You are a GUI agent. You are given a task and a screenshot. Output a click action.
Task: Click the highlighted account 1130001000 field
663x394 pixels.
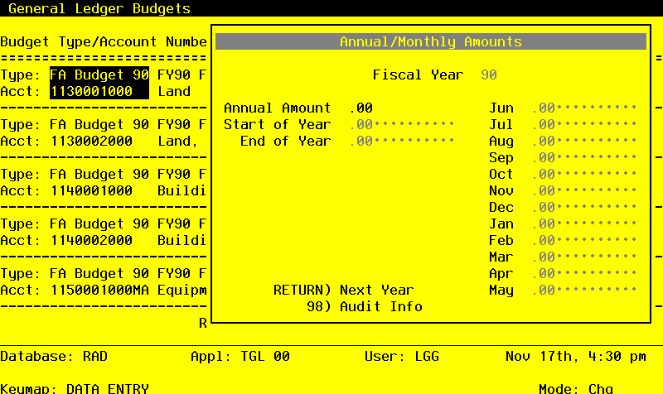(x=99, y=91)
